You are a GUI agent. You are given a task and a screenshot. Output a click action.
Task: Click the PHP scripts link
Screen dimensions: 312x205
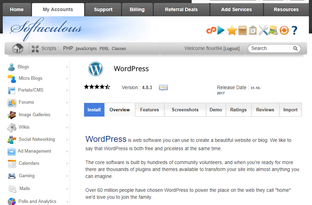pyautogui.click(x=68, y=49)
